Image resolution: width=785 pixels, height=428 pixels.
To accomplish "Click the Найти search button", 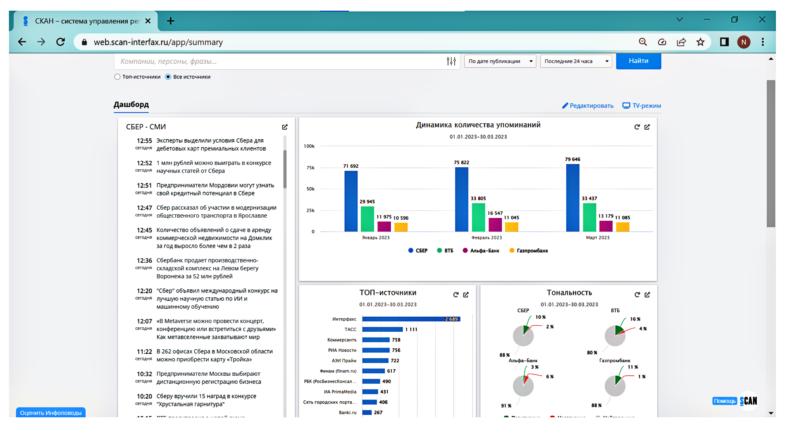I will point(638,61).
